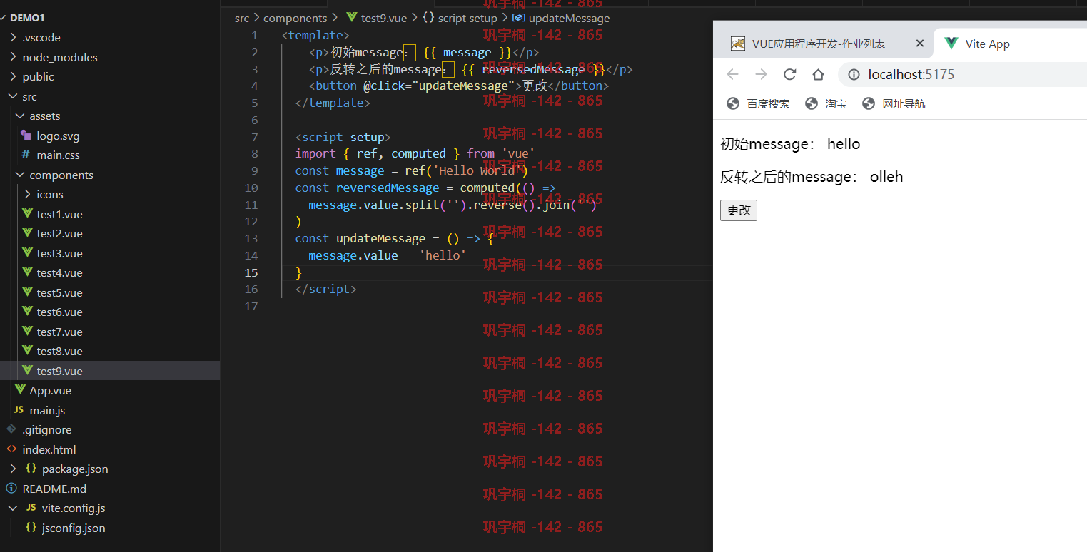This screenshot has height=552, width=1087.
Task: Click src in the breadcrumb
Action: [242, 19]
